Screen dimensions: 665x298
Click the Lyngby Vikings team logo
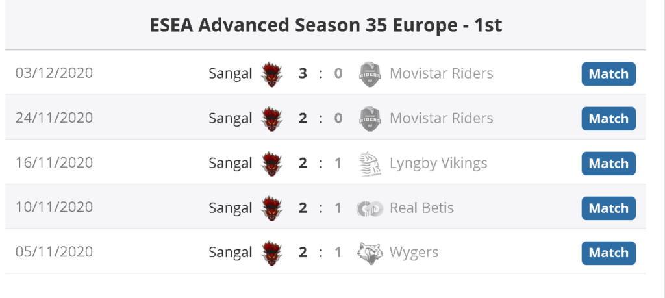pos(369,164)
